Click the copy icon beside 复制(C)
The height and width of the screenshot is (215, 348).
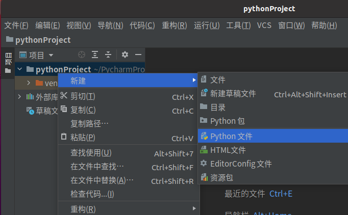click(x=64, y=109)
